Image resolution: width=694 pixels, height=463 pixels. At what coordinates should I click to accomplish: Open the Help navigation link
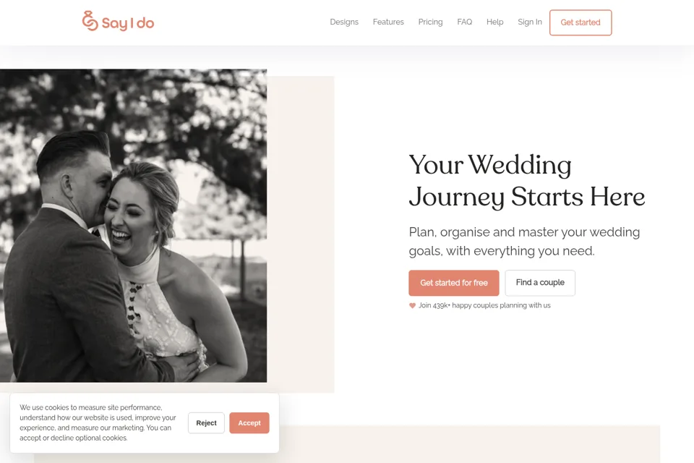(494, 22)
